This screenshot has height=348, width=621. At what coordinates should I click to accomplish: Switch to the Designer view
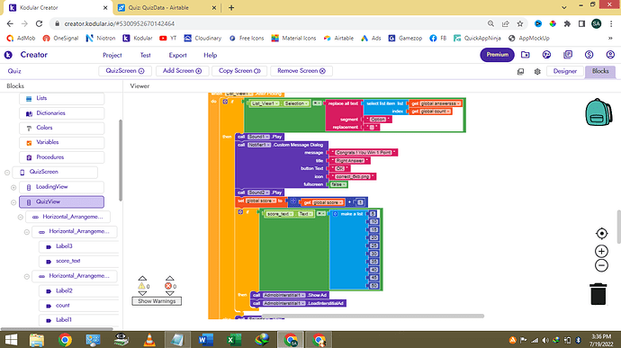pyautogui.click(x=565, y=71)
